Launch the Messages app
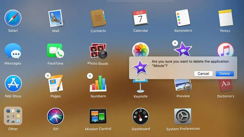 tap(13, 51)
